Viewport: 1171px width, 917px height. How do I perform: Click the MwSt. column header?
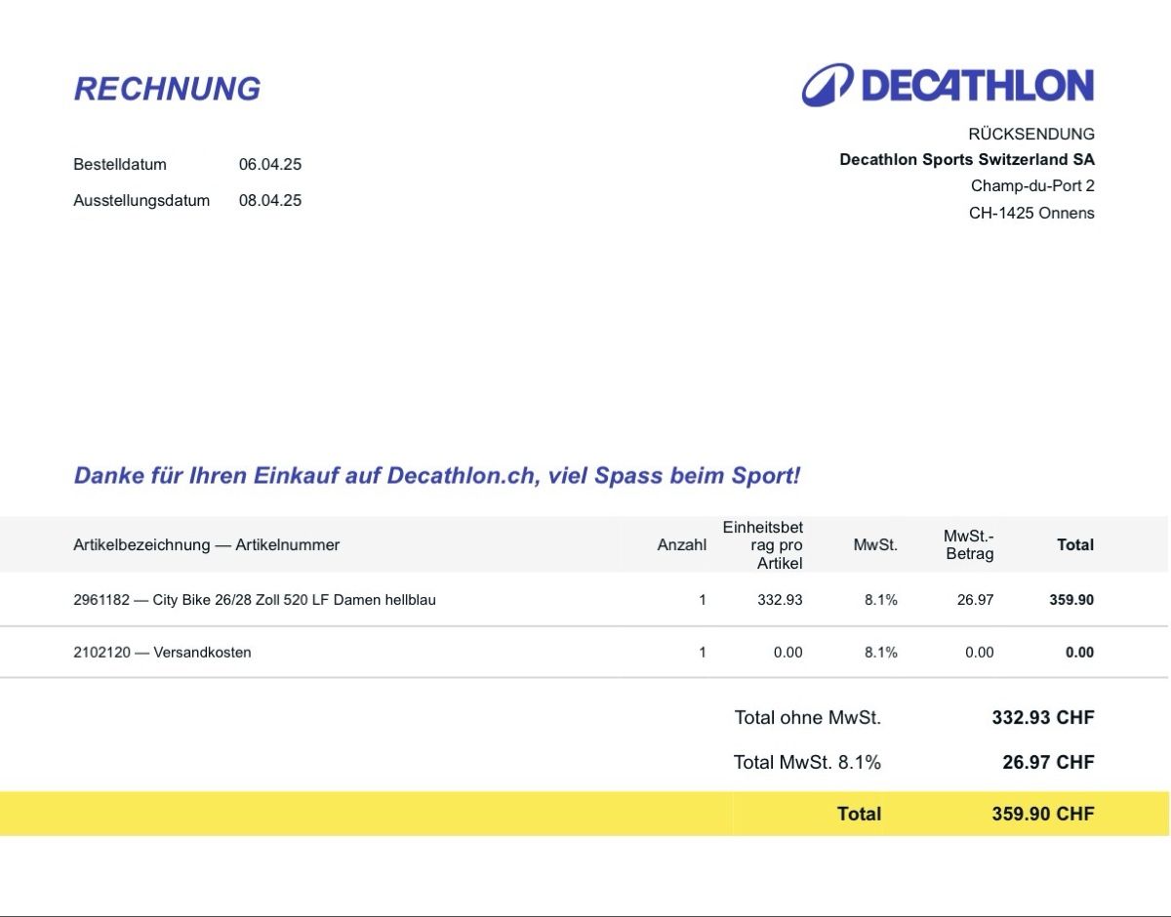click(x=875, y=544)
